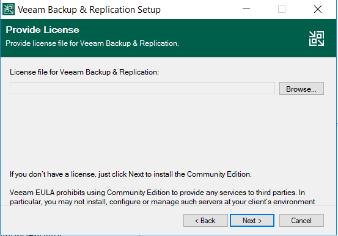Cancel the Veeam setup wizard

(301, 221)
